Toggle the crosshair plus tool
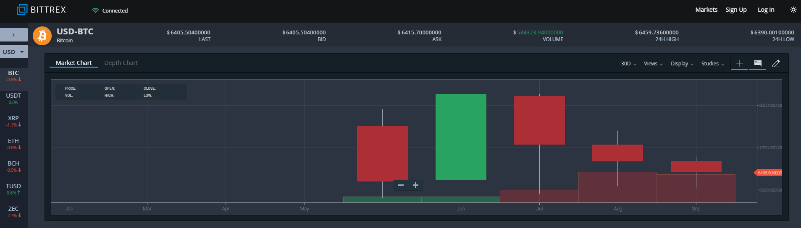801x228 pixels. click(740, 63)
